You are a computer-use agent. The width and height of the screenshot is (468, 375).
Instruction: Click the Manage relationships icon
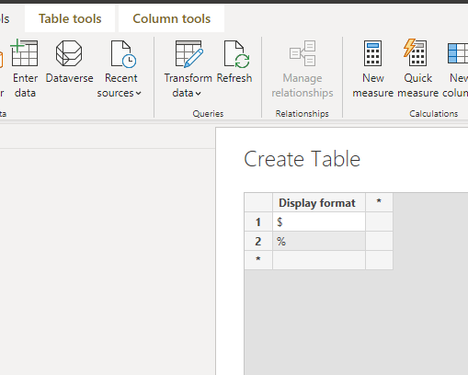(x=302, y=53)
